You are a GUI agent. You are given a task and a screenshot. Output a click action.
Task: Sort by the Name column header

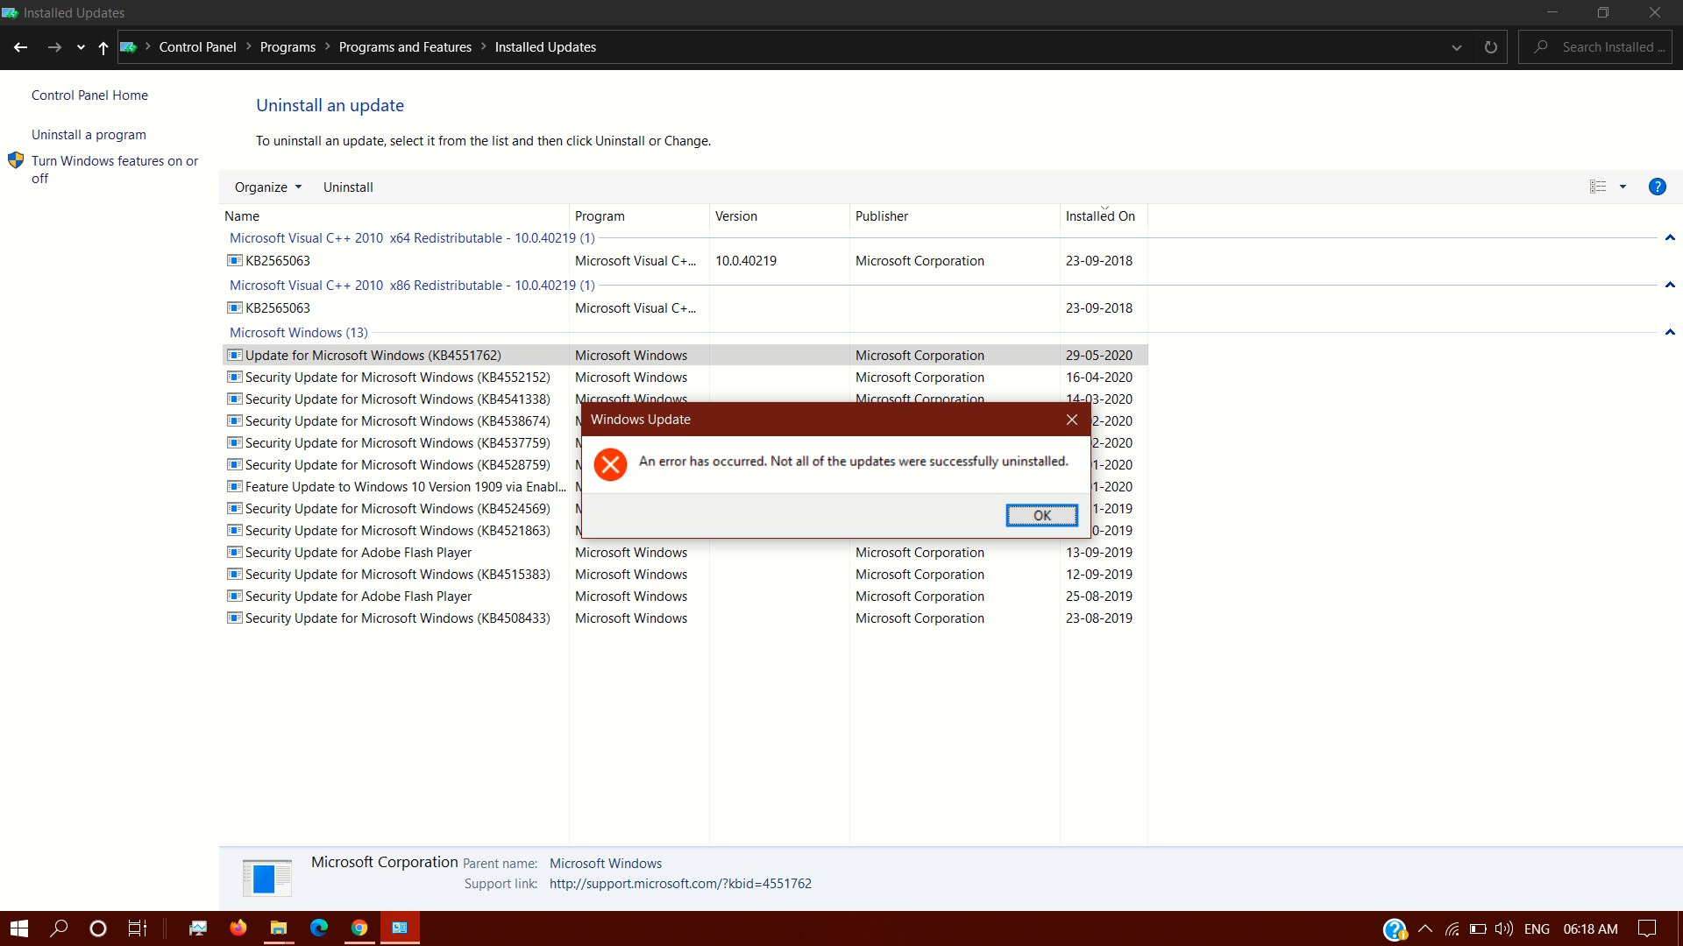tap(394, 216)
